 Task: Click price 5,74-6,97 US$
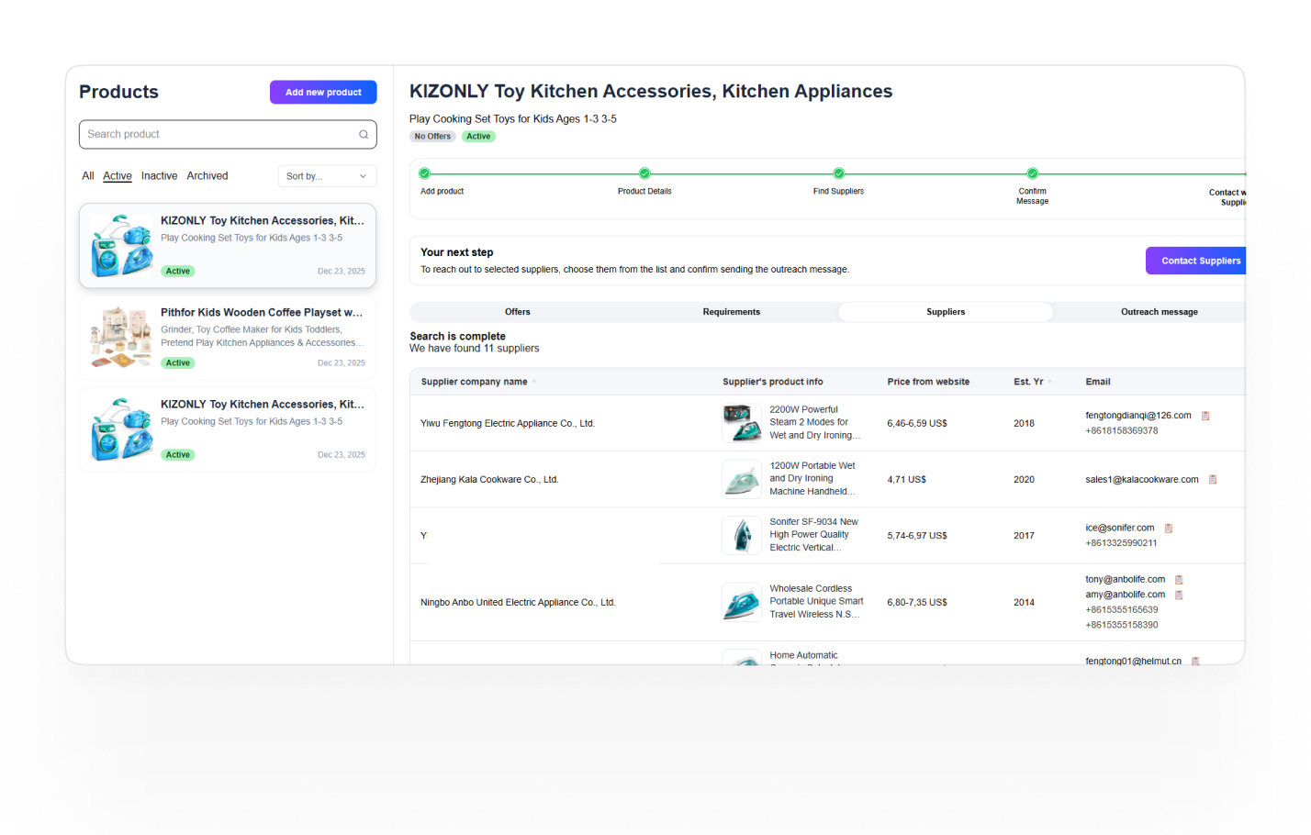(x=917, y=536)
